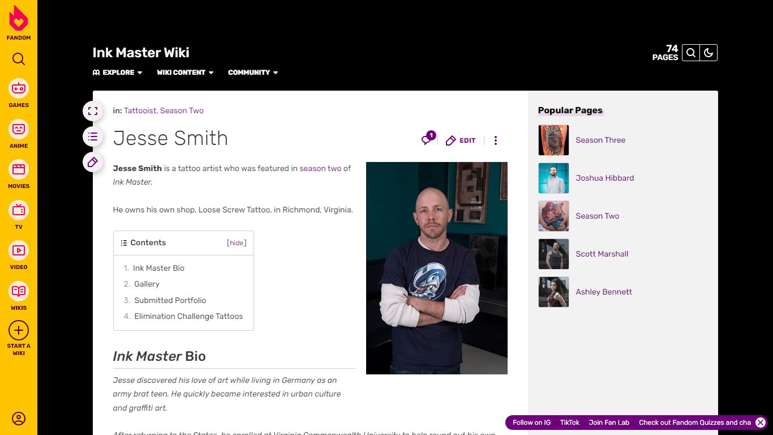
Task: Toggle dark mode with the moon icon
Action: [708, 53]
